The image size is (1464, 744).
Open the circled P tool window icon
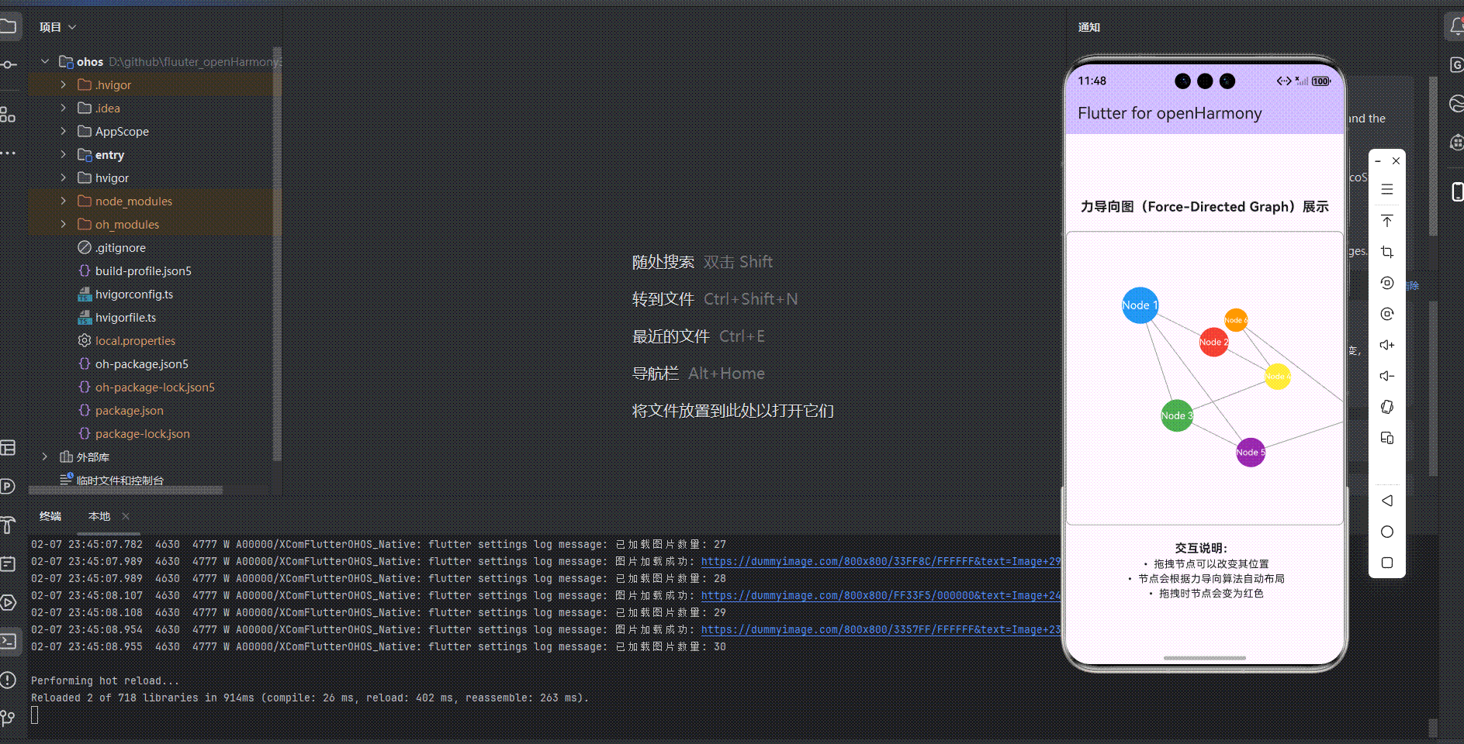[8, 486]
